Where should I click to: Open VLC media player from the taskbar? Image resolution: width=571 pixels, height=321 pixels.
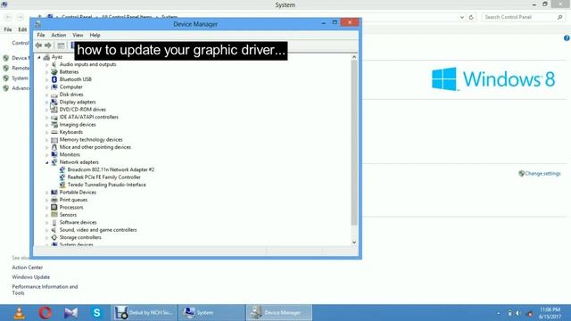click(20, 313)
